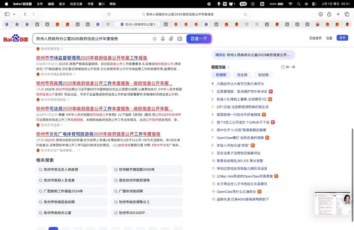Select the active tab 钦州人民政府办公室2...
Viewport: 354px width, 230px height.
click(x=137, y=24)
